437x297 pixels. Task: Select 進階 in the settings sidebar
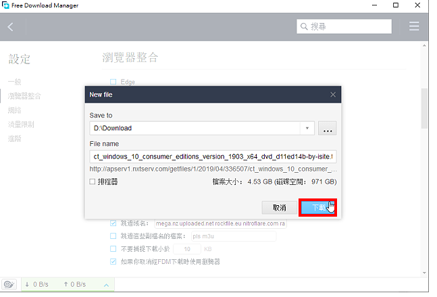pos(14,138)
